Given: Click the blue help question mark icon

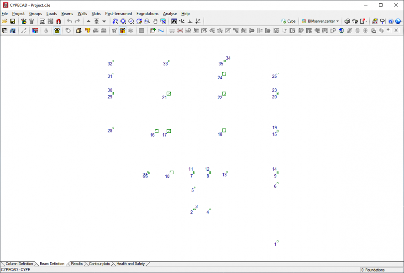Looking at the screenshot, I should coord(391,21).
